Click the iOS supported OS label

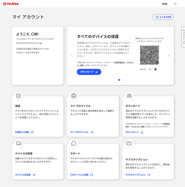(x=150, y=69)
